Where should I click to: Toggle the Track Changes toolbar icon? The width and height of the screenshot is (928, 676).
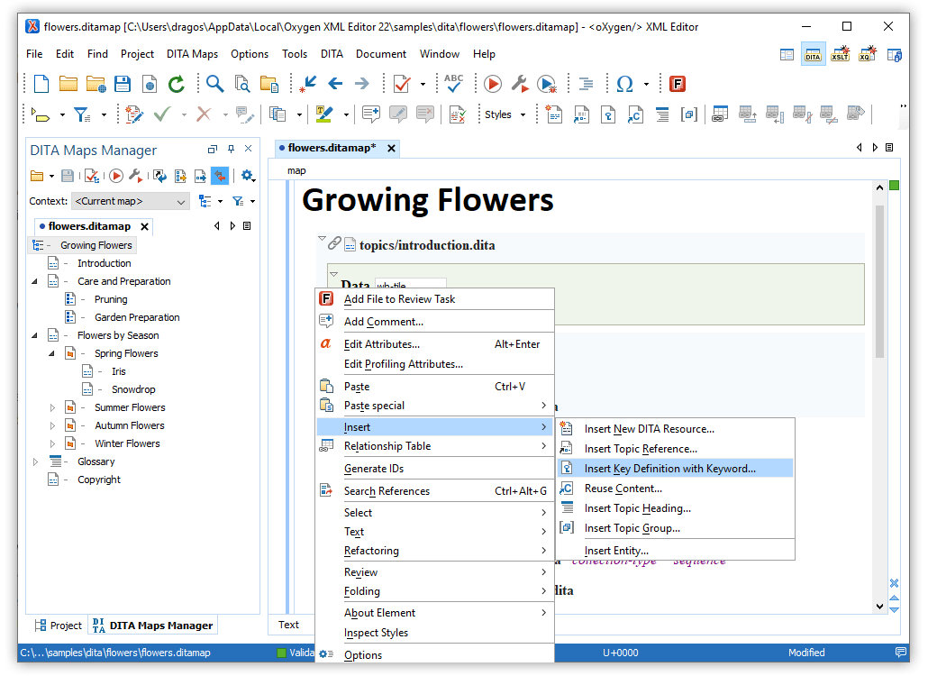click(x=134, y=114)
